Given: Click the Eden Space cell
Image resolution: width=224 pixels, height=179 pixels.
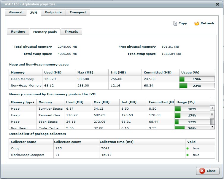Looking at the screenshot, I should (50, 122).
